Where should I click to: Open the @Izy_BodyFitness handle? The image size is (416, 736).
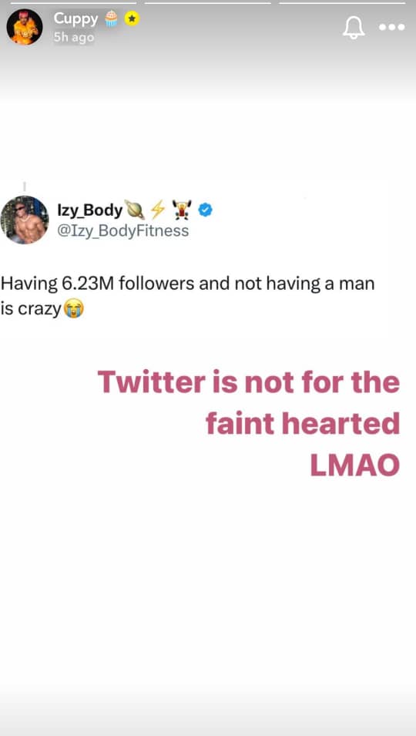coord(123,230)
